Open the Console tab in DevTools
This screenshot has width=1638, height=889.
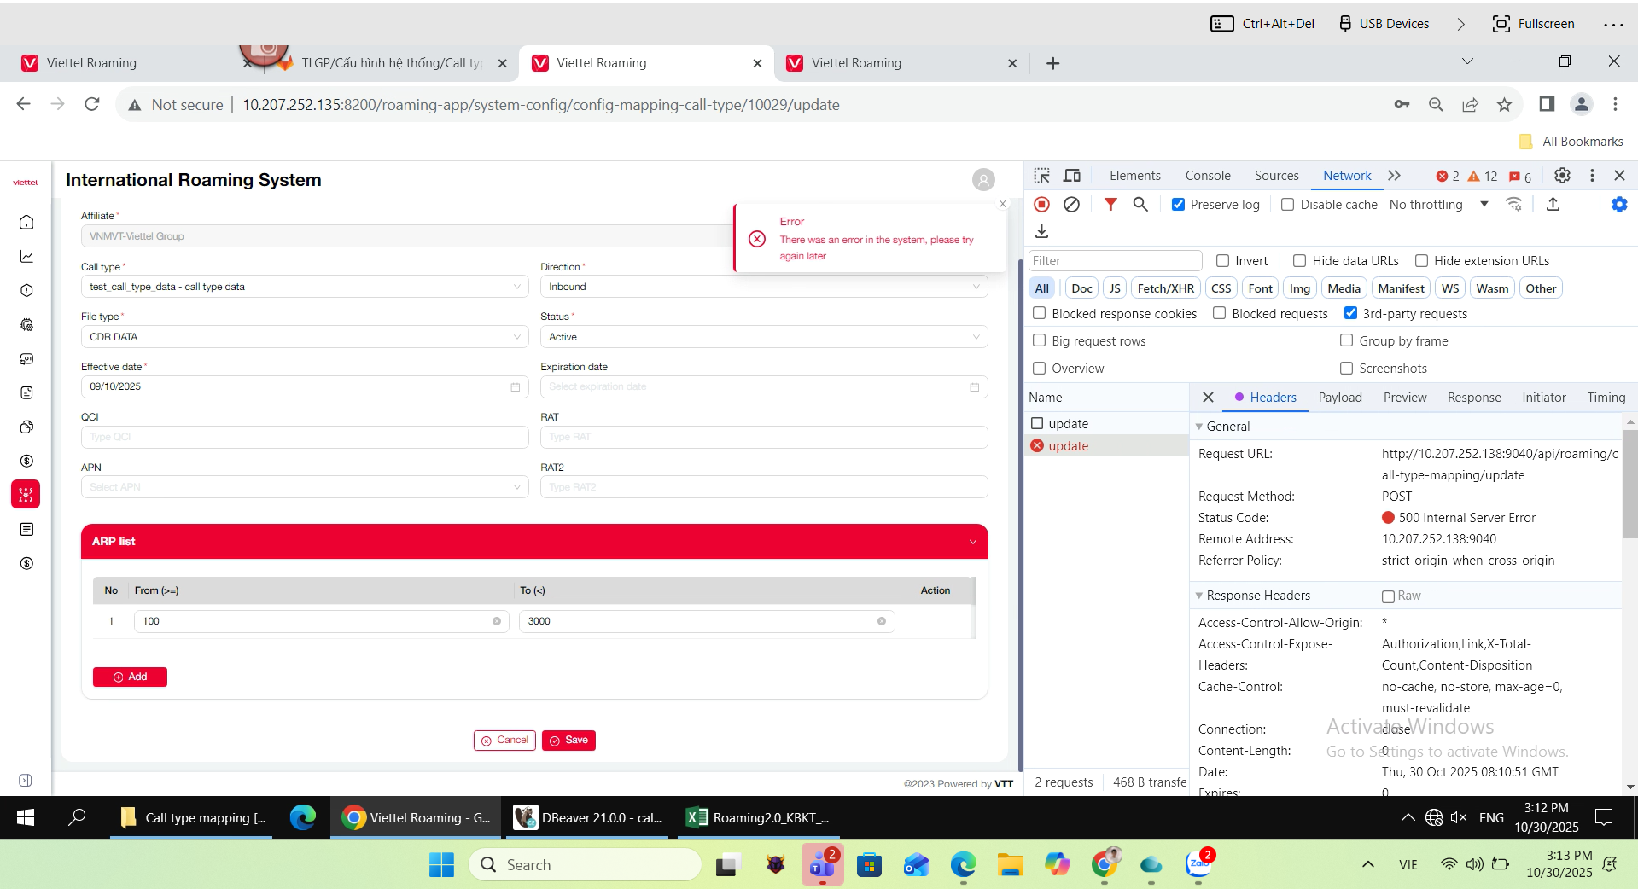(x=1208, y=176)
